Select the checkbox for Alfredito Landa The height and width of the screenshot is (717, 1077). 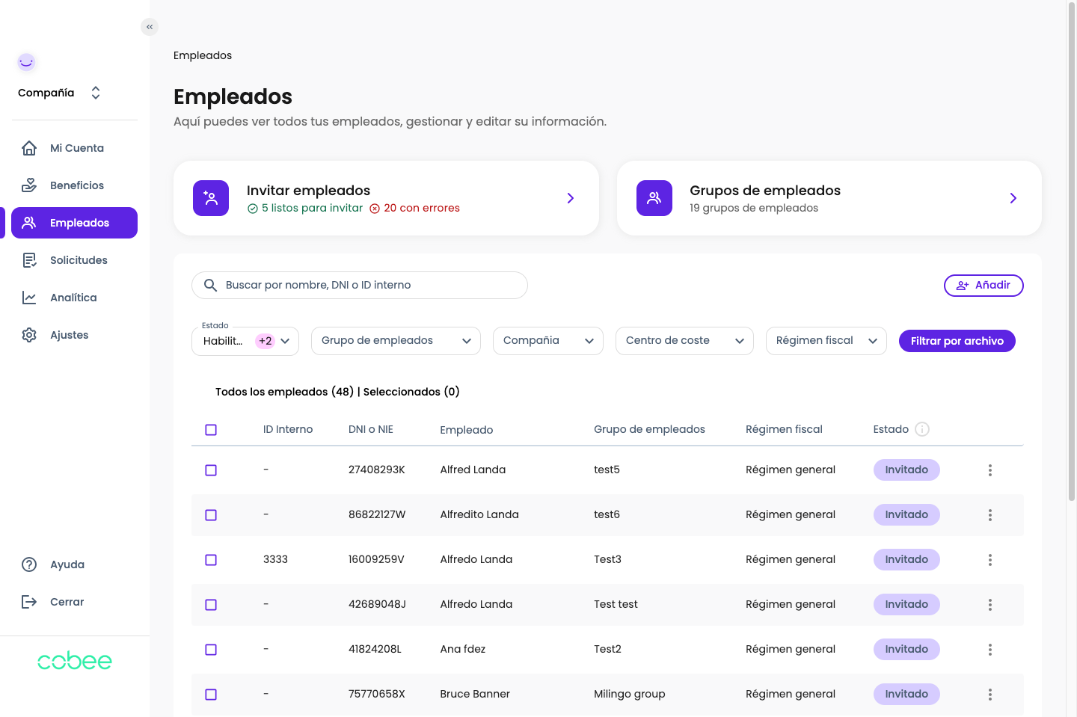pos(211,515)
